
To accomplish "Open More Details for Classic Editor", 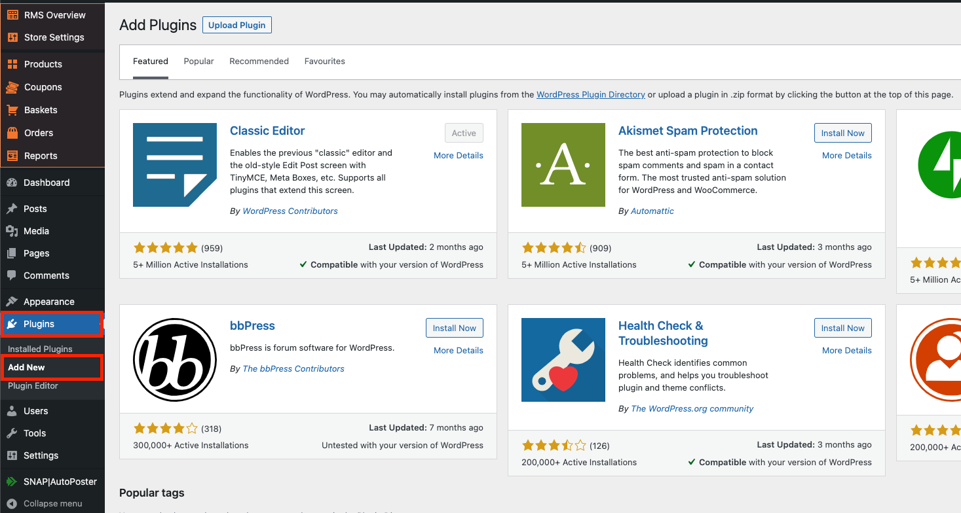I will (459, 155).
